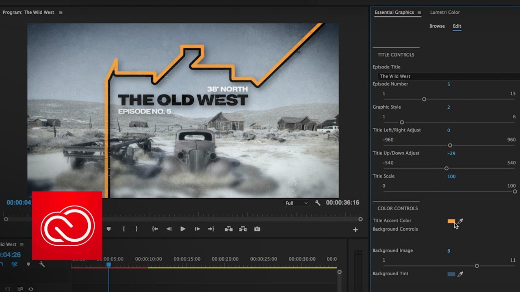Click the Program monitor zoom bar left handle
The height and width of the screenshot is (292, 520).
pyautogui.click(x=6, y=219)
